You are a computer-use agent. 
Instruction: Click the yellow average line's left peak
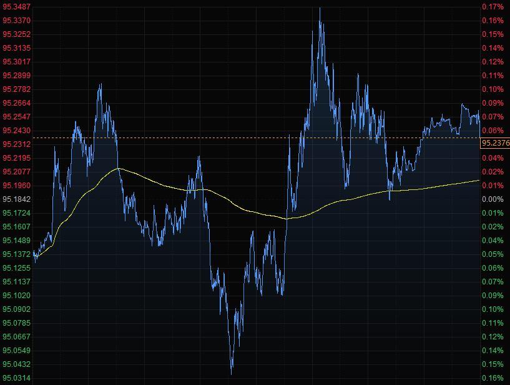pyautogui.click(x=118, y=169)
